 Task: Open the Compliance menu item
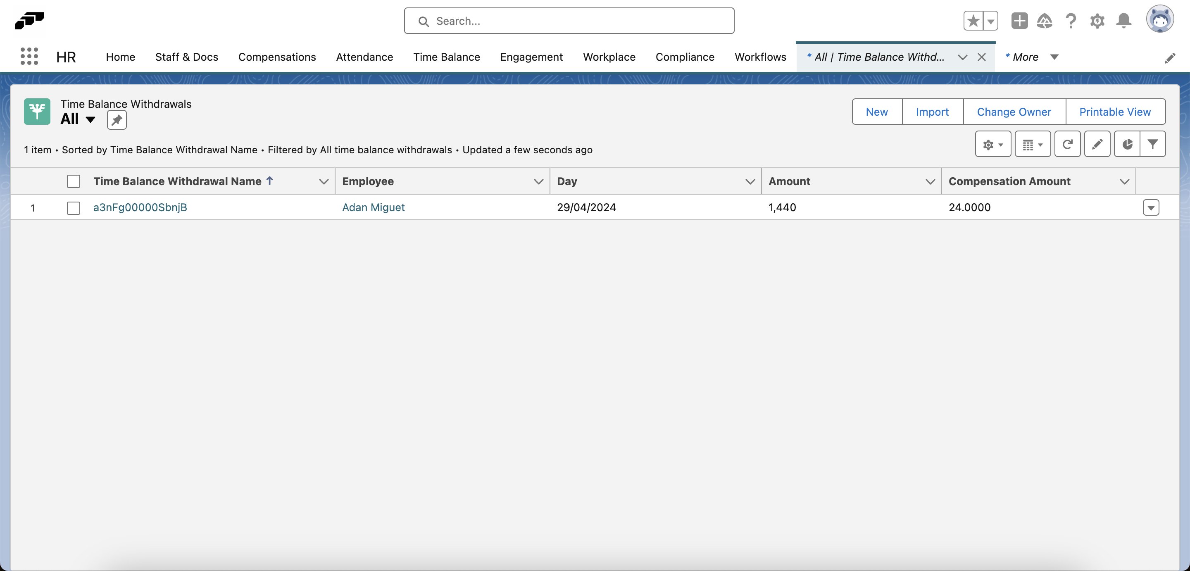click(685, 57)
